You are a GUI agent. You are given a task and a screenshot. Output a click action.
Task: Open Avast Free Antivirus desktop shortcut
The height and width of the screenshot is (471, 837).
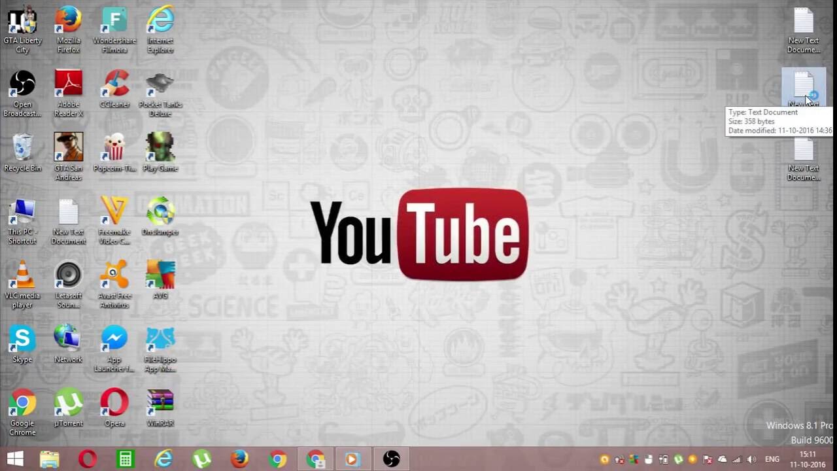(x=114, y=285)
